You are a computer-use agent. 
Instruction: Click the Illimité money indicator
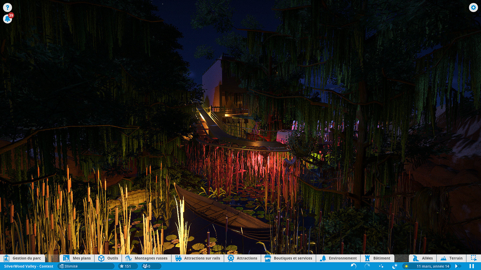coord(86,266)
